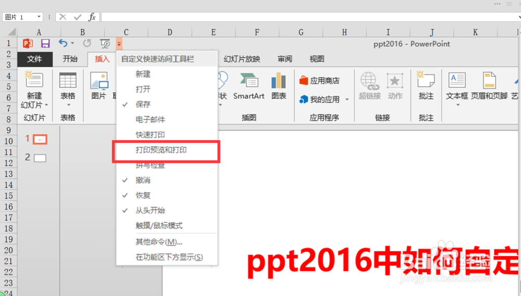
Task: Toggle 快速打印 in the menu
Action: tap(167, 135)
